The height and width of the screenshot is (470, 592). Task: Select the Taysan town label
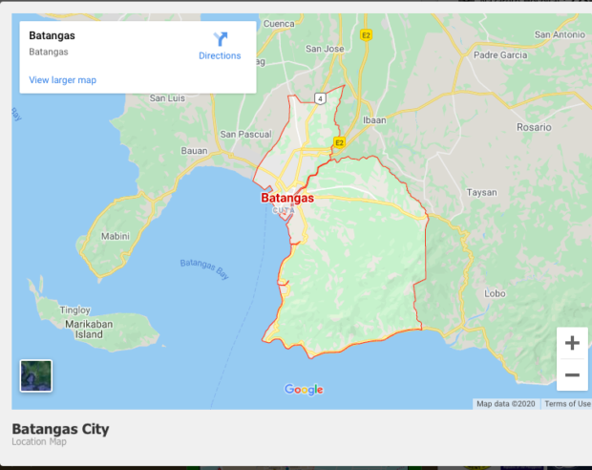481,192
